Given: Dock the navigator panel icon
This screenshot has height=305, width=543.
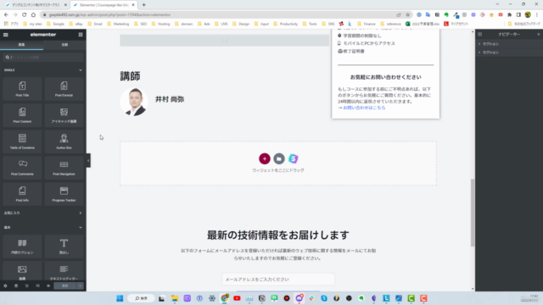Looking at the screenshot, I should pos(479,34).
